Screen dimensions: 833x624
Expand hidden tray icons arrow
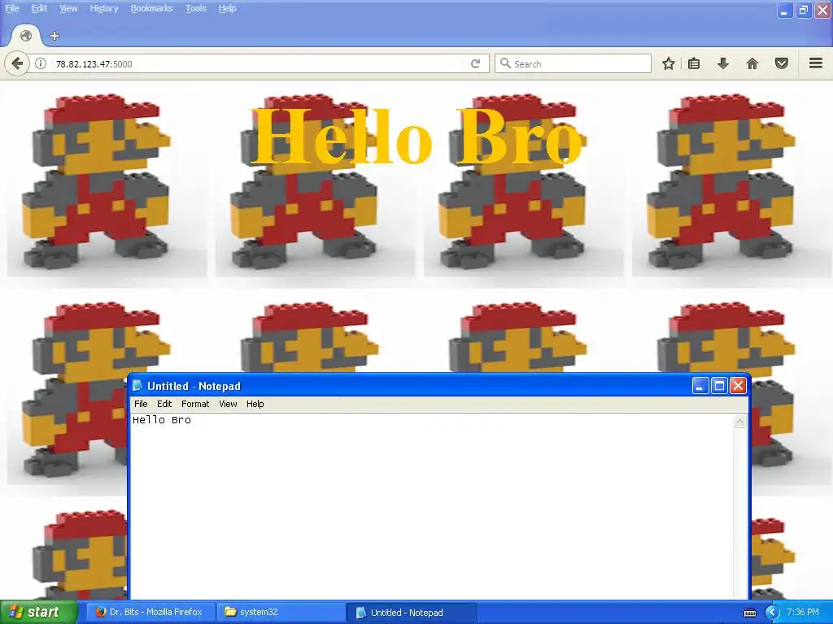coord(771,613)
